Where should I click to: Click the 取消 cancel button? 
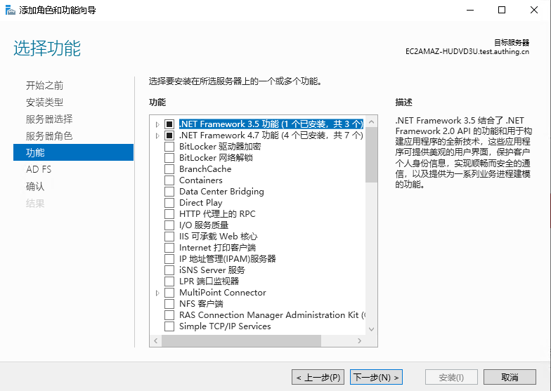click(510, 378)
